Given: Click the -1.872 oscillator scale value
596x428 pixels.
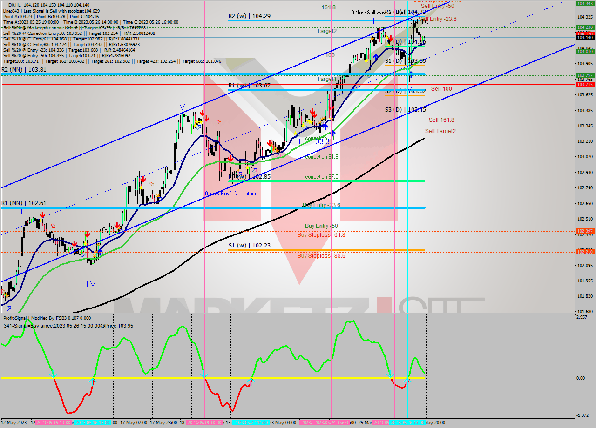Looking at the screenshot, I should (582, 415).
